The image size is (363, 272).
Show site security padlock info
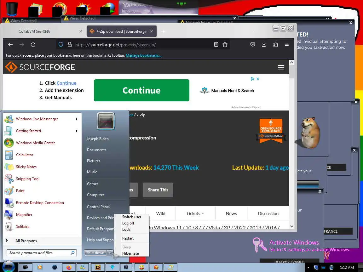coord(69,45)
